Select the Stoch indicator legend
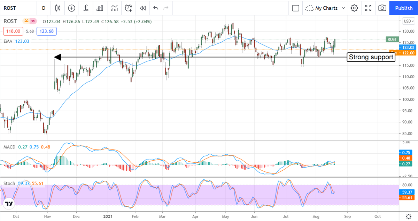 click(x=9, y=183)
